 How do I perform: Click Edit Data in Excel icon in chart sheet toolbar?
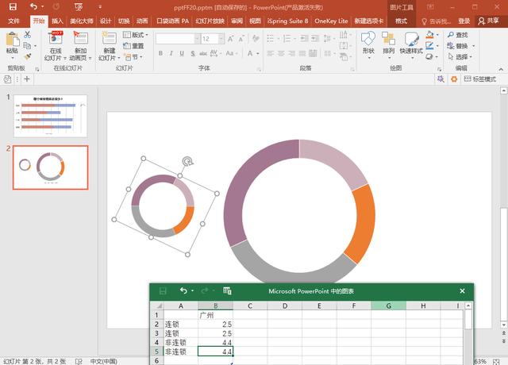pyautogui.click(x=227, y=291)
